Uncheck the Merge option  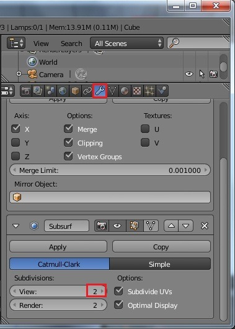click(x=68, y=129)
